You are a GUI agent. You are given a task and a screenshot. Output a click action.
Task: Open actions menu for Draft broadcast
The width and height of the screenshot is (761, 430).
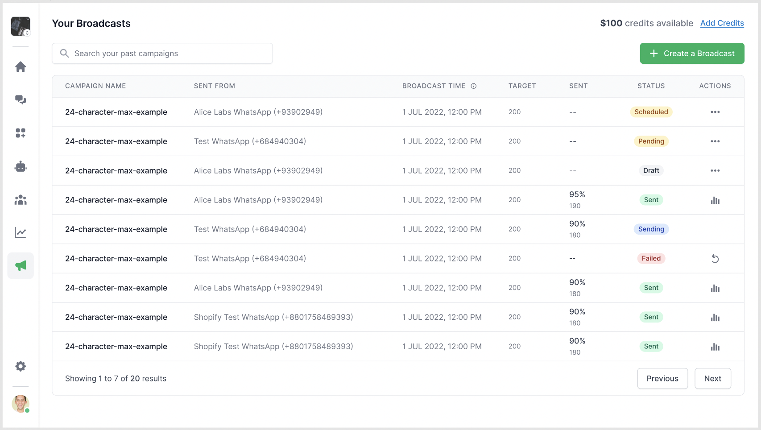pyautogui.click(x=715, y=171)
